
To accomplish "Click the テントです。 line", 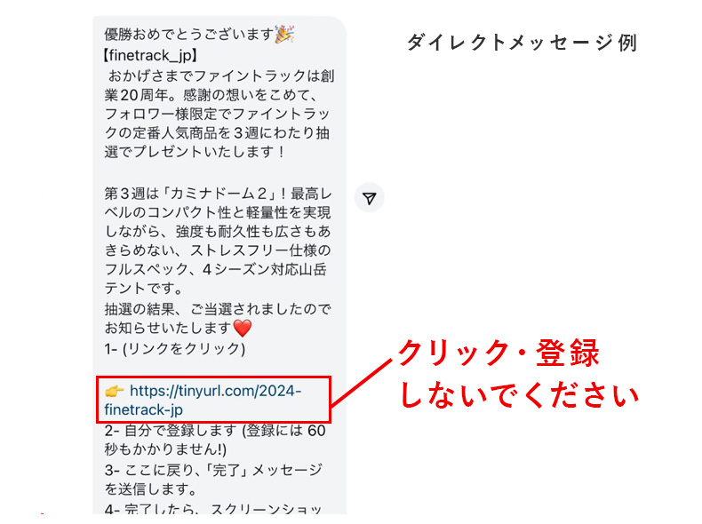I will coord(143,289).
